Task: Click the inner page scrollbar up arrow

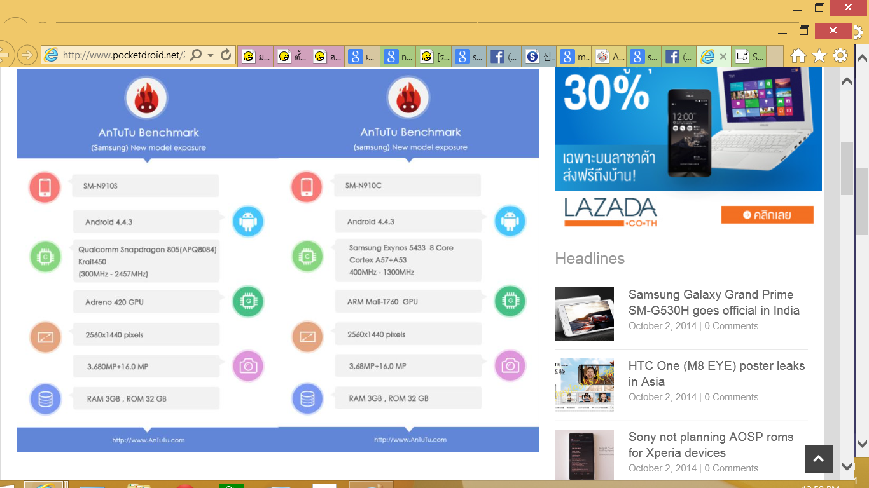Action: pos(847,81)
